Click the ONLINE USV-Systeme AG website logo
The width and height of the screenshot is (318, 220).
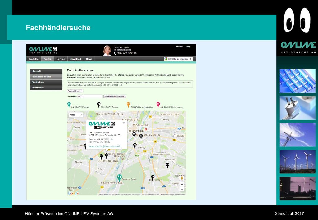43,50
